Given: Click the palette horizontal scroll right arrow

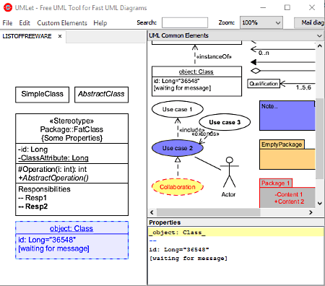Looking at the screenshot, I should (311, 212).
